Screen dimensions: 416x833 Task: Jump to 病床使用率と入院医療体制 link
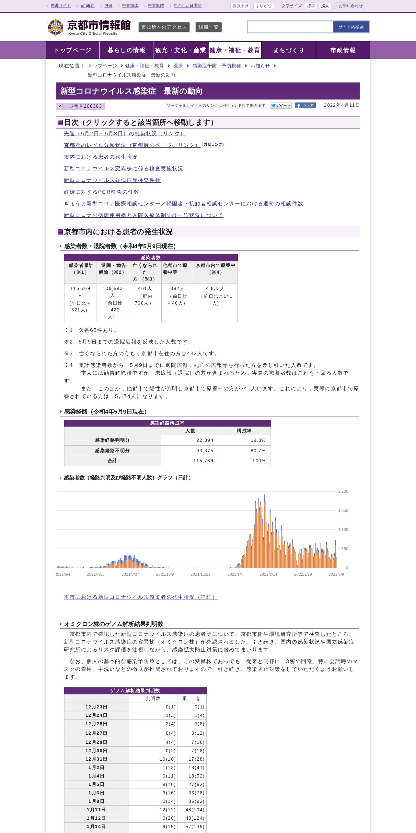(144, 215)
